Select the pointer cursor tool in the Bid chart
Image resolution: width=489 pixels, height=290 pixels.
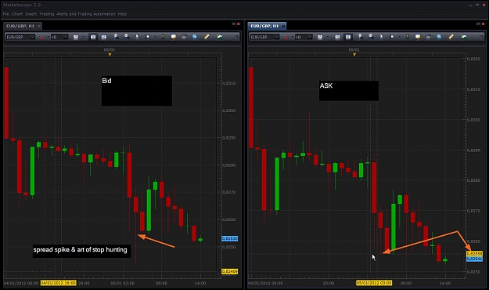click(x=137, y=37)
